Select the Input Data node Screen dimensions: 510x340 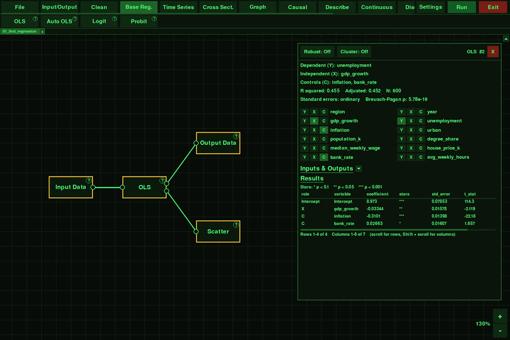(x=71, y=187)
